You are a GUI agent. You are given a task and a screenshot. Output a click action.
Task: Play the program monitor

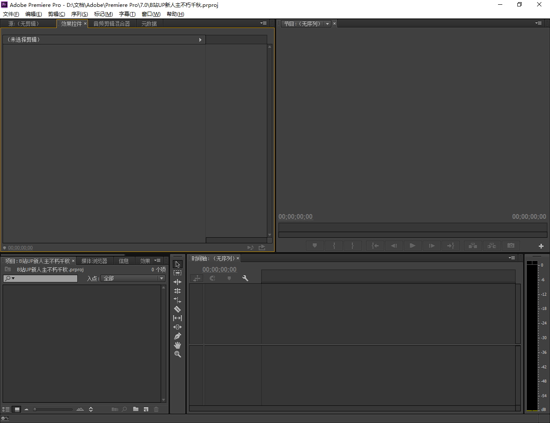click(x=412, y=245)
